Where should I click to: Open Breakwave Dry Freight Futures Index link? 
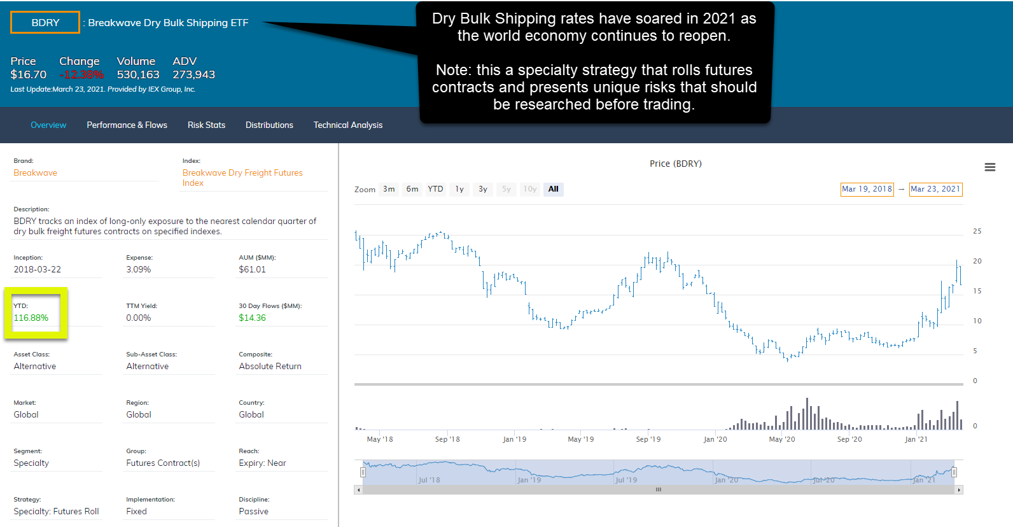[242, 178]
